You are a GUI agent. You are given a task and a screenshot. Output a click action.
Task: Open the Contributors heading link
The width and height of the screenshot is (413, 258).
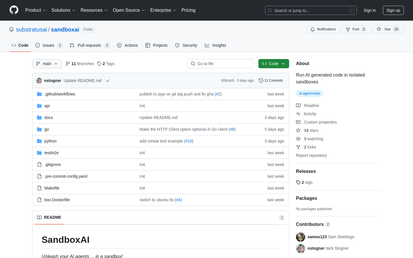coord(313,224)
